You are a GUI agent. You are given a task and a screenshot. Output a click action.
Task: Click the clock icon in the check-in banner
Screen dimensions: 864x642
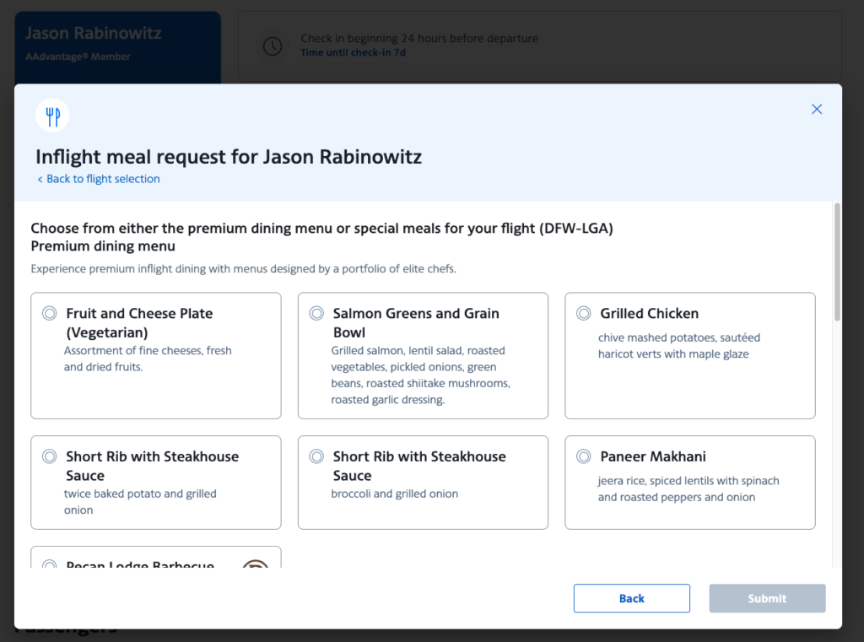pyautogui.click(x=272, y=44)
